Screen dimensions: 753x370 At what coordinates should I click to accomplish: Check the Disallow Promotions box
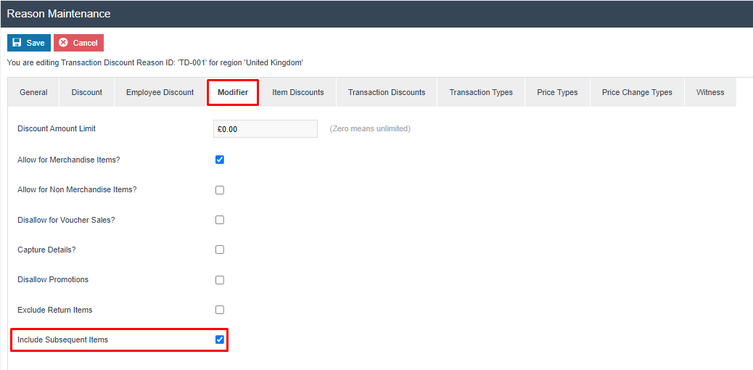coord(220,279)
